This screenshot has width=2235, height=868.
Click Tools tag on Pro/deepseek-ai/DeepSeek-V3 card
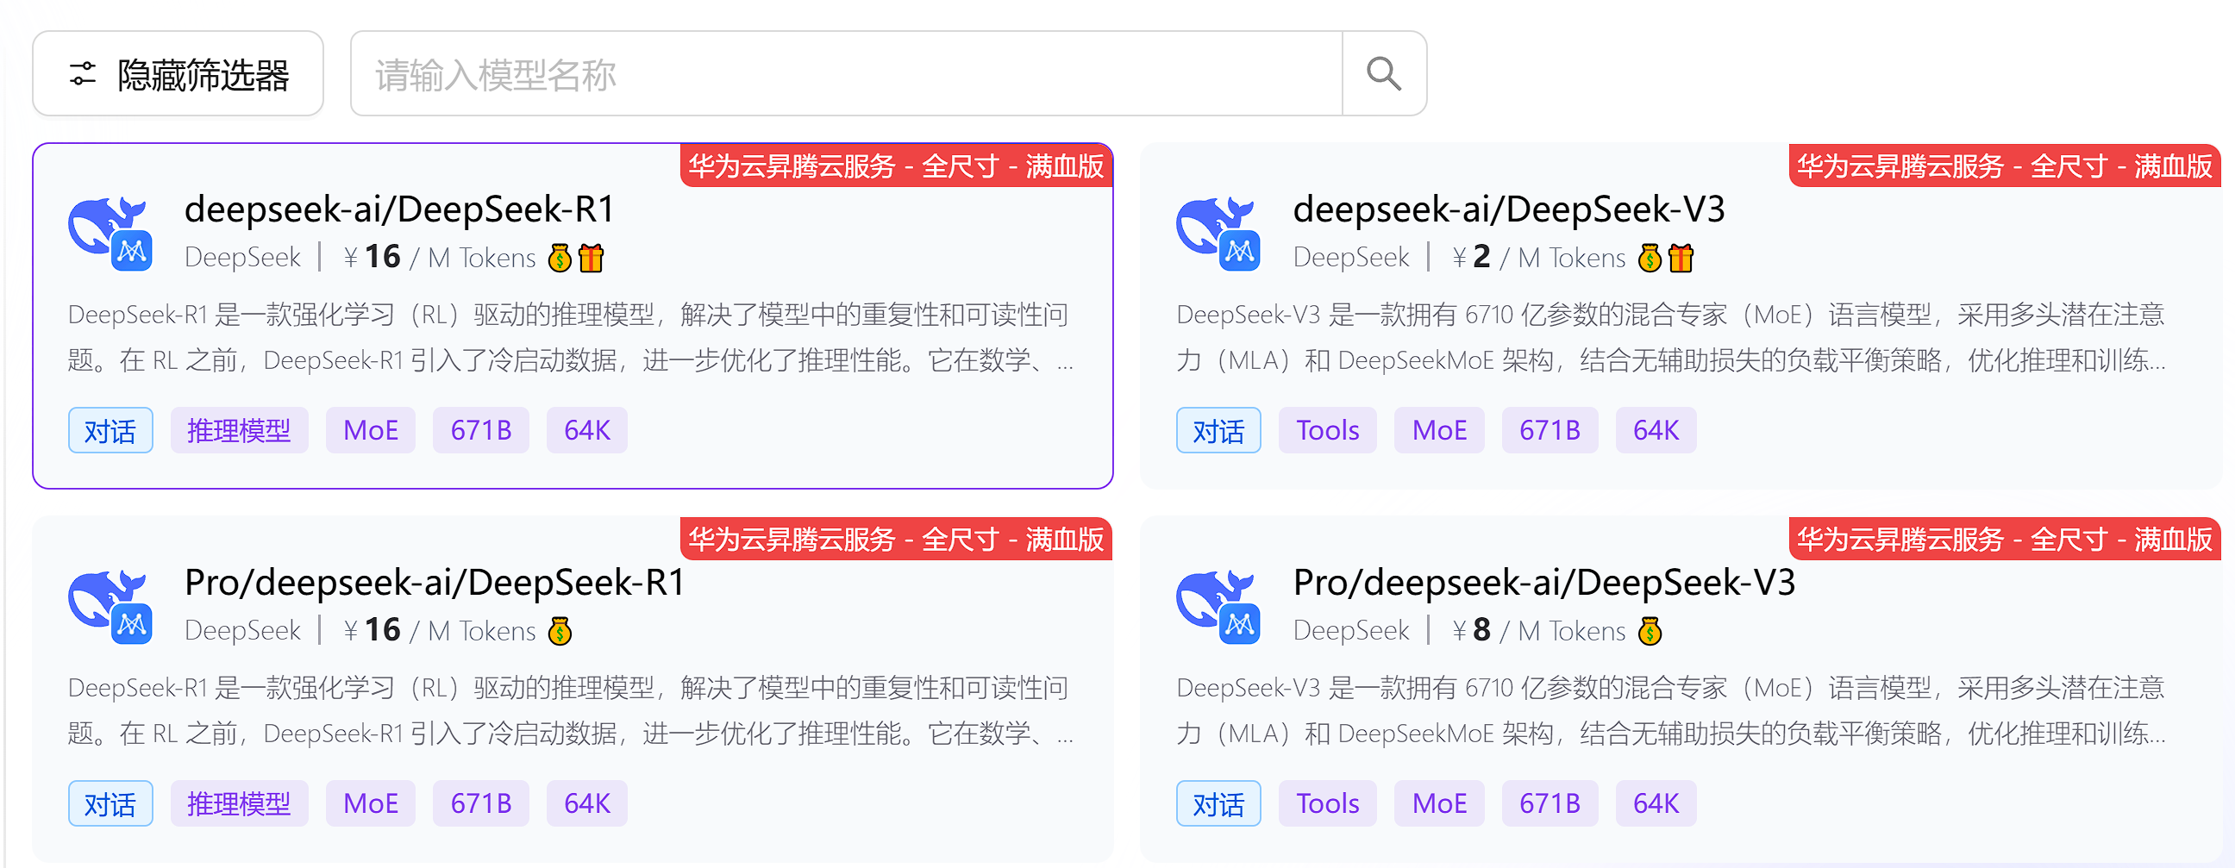(1328, 803)
